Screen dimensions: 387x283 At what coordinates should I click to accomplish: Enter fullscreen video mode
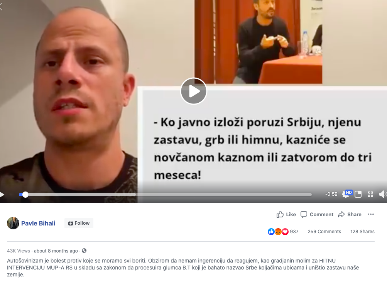coord(370,194)
